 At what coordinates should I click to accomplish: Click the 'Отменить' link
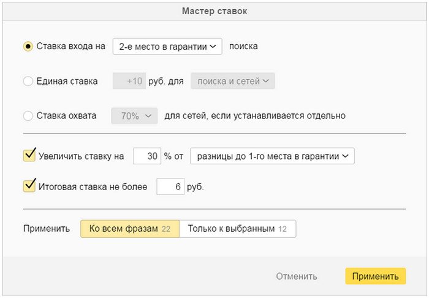point(296,276)
